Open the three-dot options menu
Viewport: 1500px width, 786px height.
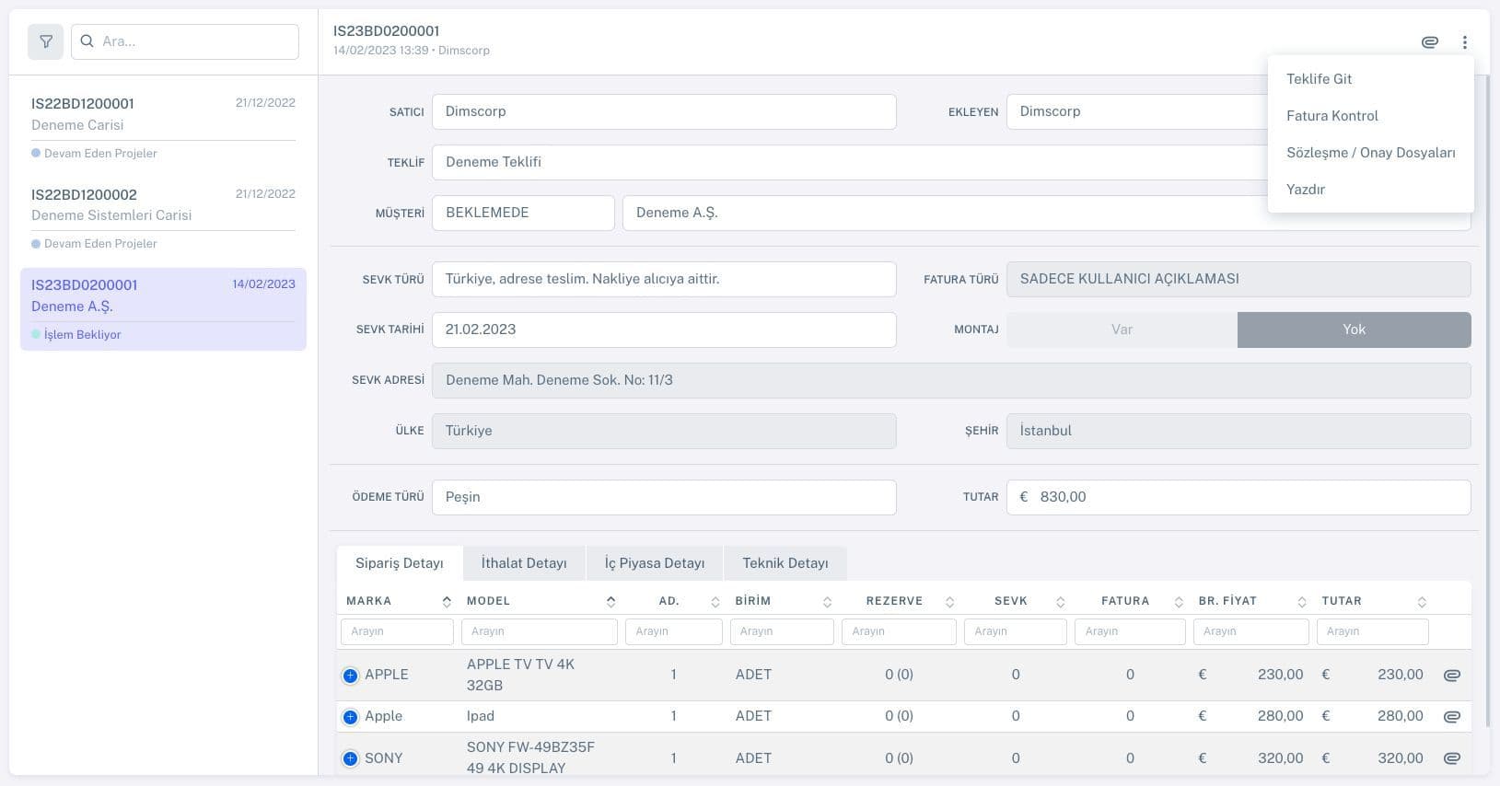coord(1464,42)
